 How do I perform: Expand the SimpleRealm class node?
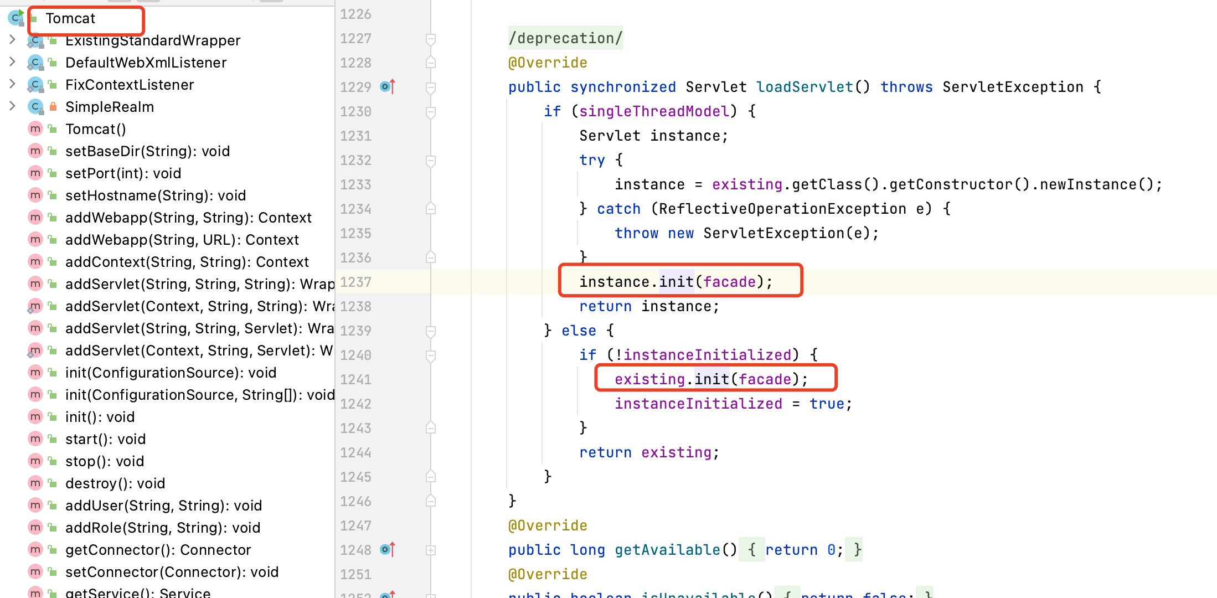[12, 106]
